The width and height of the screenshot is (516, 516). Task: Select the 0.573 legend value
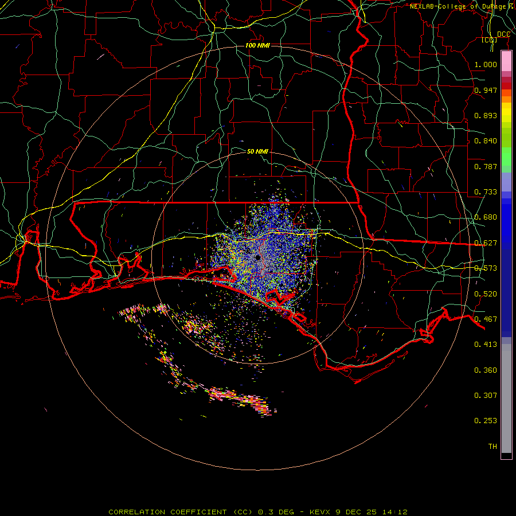pyautogui.click(x=486, y=268)
